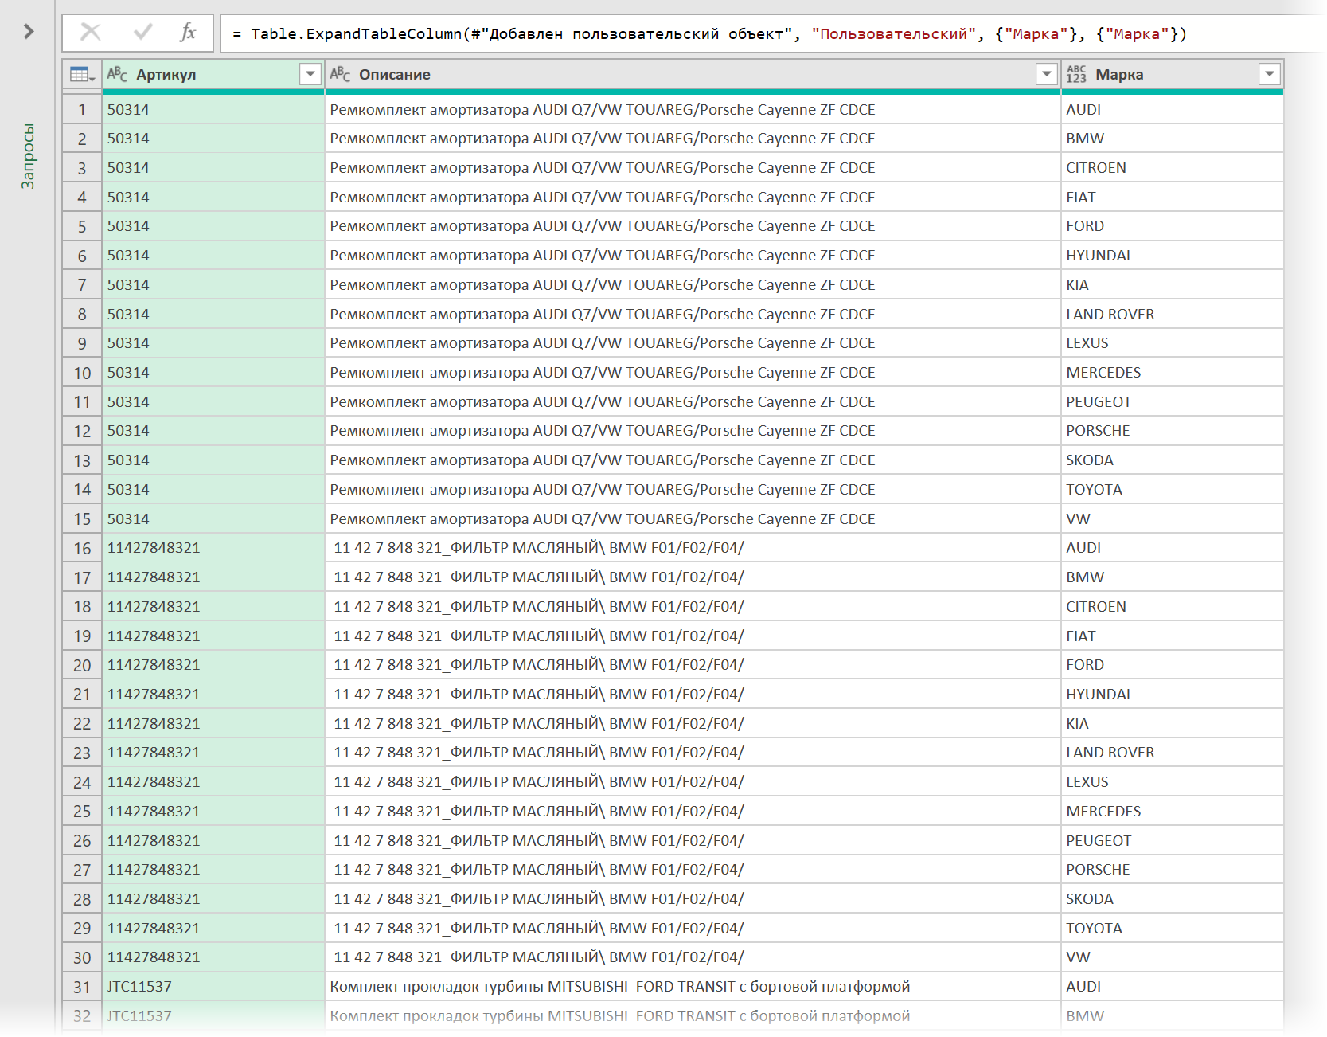Image resolution: width=1327 pixels, height=1037 pixels.
Task: Click MERCEDES in Марка row 25
Action: pos(1103,812)
